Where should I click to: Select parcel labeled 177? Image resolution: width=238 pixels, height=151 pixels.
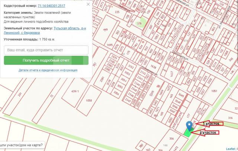tap(189, 116)
